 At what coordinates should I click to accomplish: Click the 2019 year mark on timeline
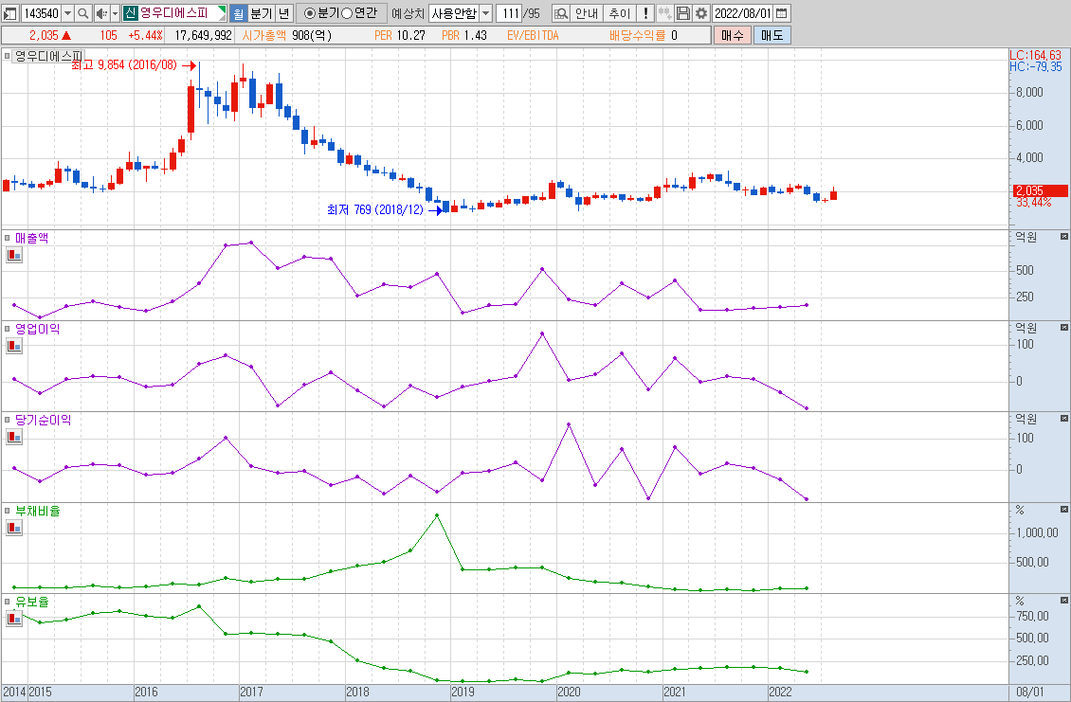click(x=463, y=692)
